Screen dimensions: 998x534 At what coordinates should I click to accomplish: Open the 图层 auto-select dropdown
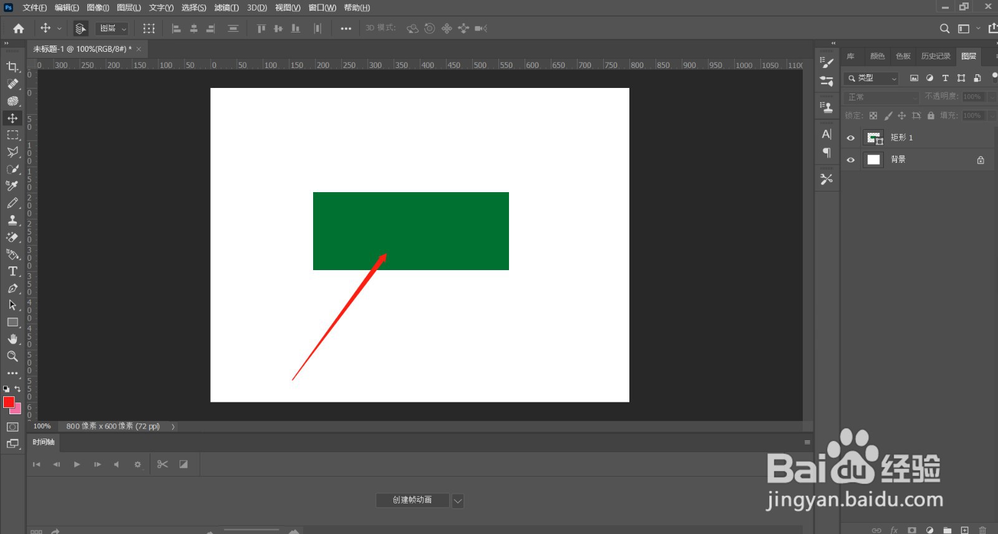(x=112, y=29)
